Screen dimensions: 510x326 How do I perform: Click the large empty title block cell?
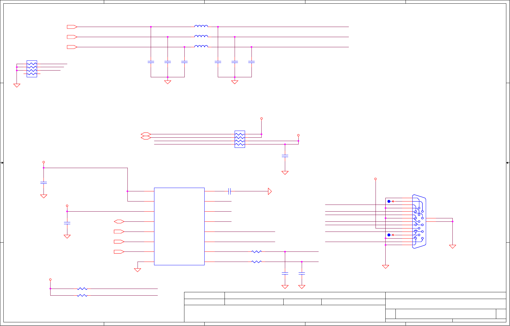(x=285, y=313)
